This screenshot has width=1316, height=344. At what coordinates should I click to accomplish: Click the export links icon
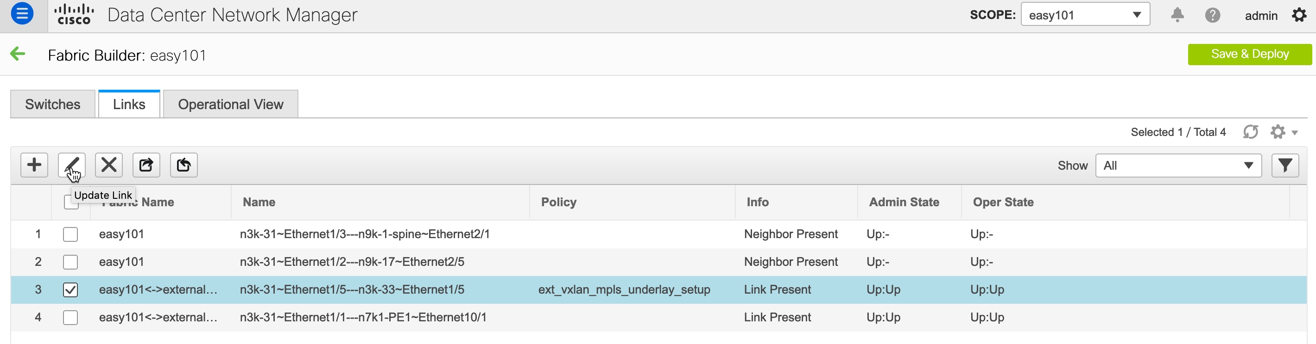[x=146, y=165]
